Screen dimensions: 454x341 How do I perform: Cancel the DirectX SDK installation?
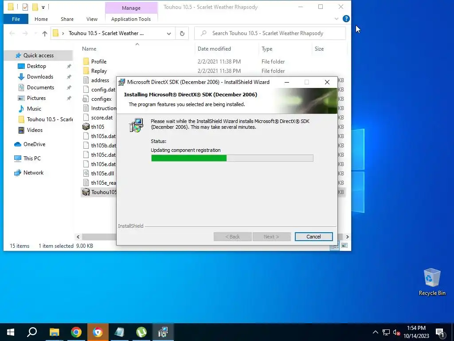pyautogui.click(x=313, y=237)
